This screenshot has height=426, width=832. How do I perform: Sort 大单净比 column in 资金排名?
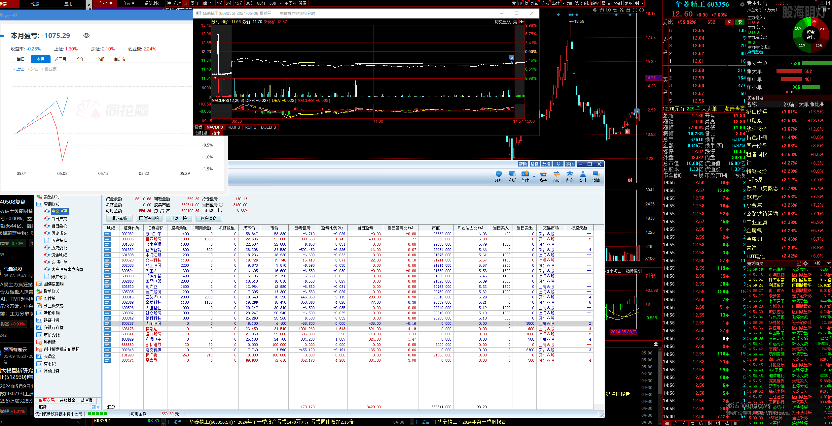pos(811,105)
